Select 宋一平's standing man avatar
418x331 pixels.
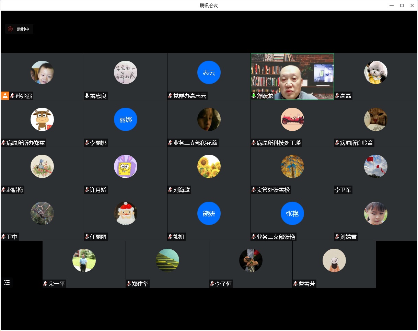click(x=84, y=260)
